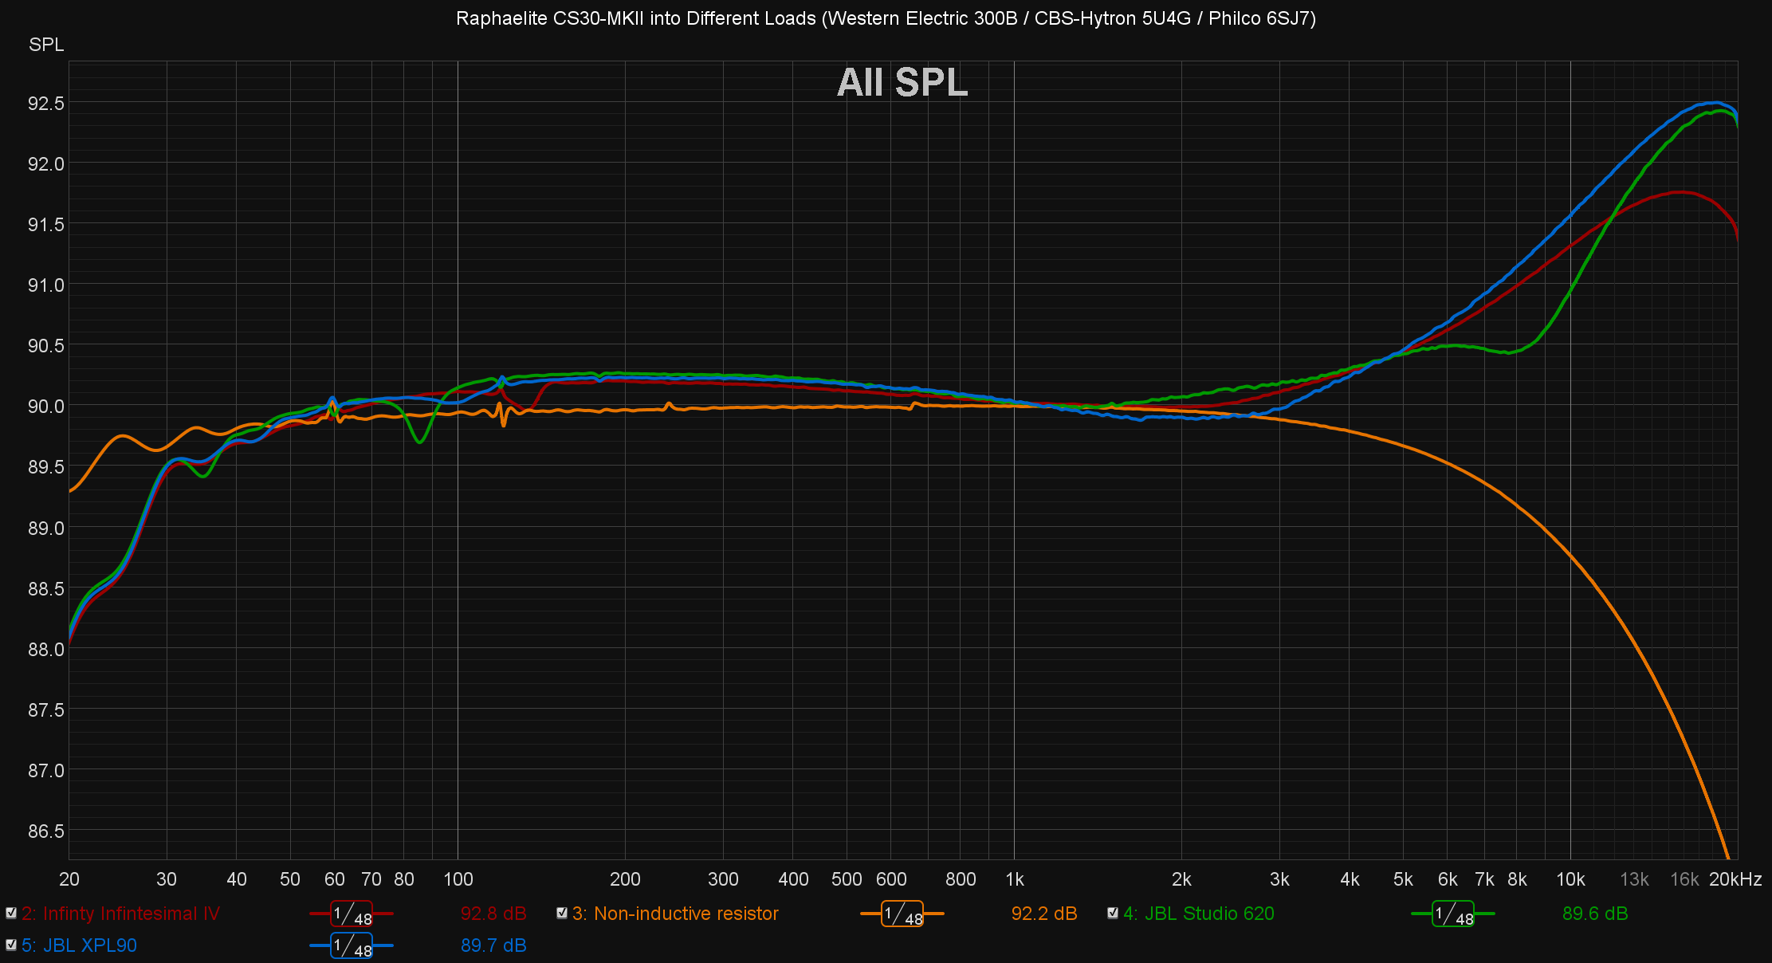Click the 89.7 dB readout value
The height and width of the screenshot is (963, 1772).
click(493, 945)
